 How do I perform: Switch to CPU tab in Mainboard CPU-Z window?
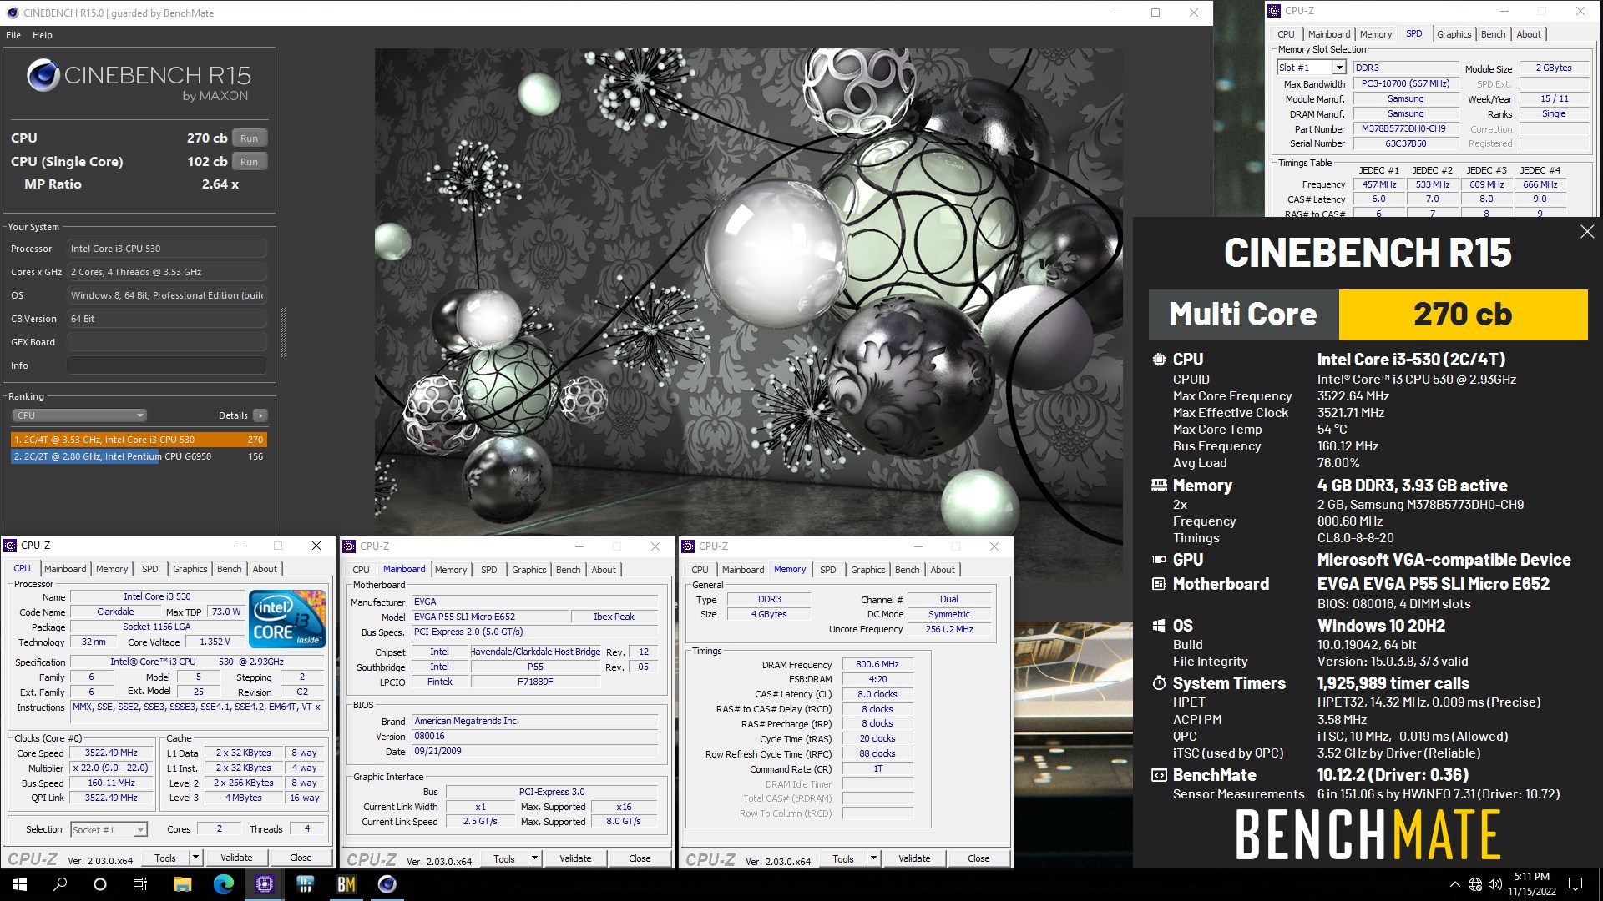[361, 570]
